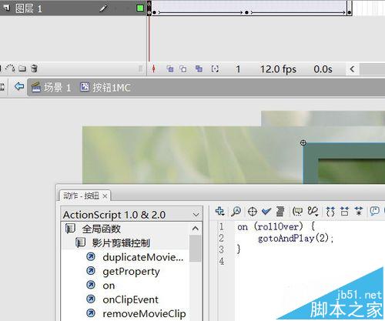Click the Insert Target Path icon

(253, 212)
